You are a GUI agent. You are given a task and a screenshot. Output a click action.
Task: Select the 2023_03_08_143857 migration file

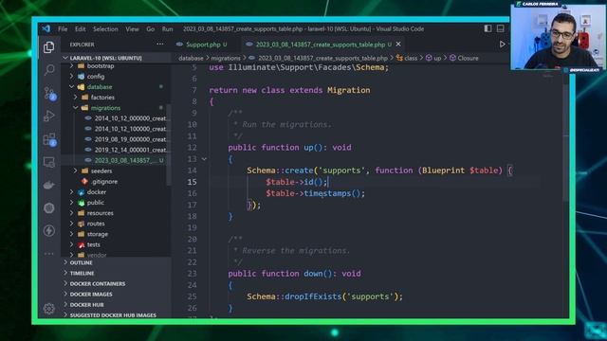124,160
